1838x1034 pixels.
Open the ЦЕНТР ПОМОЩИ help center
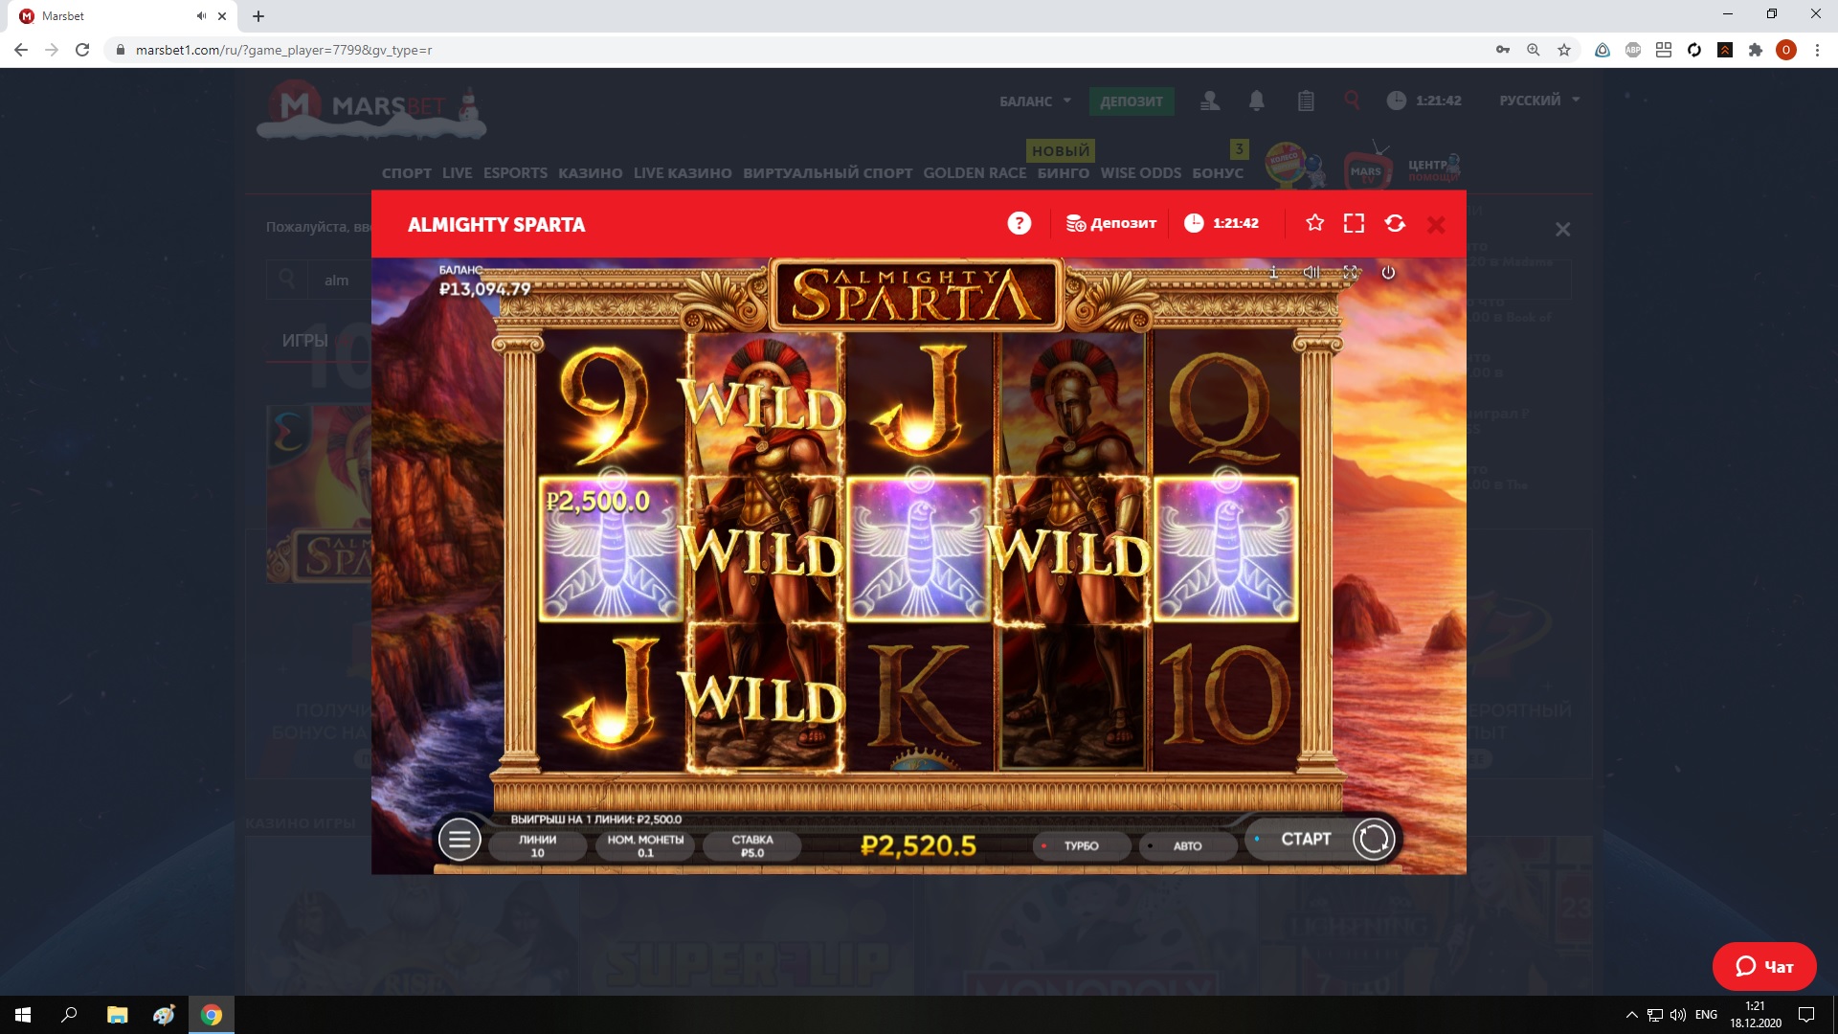pyautogui.click(x=1434, y=169)
